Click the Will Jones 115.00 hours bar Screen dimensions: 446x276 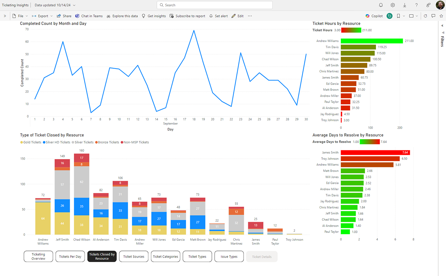click(357, 53)
